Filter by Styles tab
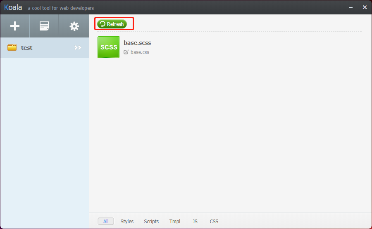372x229 pixels. (127, 221)
